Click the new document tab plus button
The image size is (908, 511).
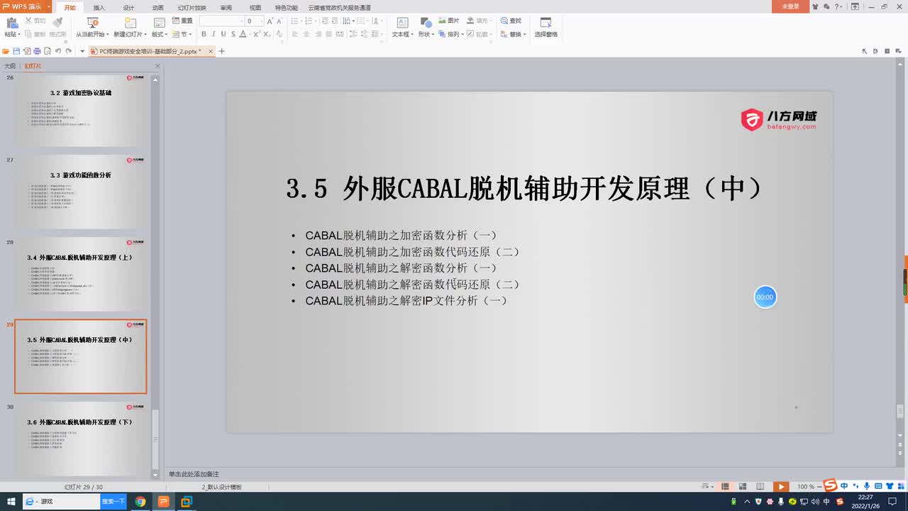click(x=221, y=51)
